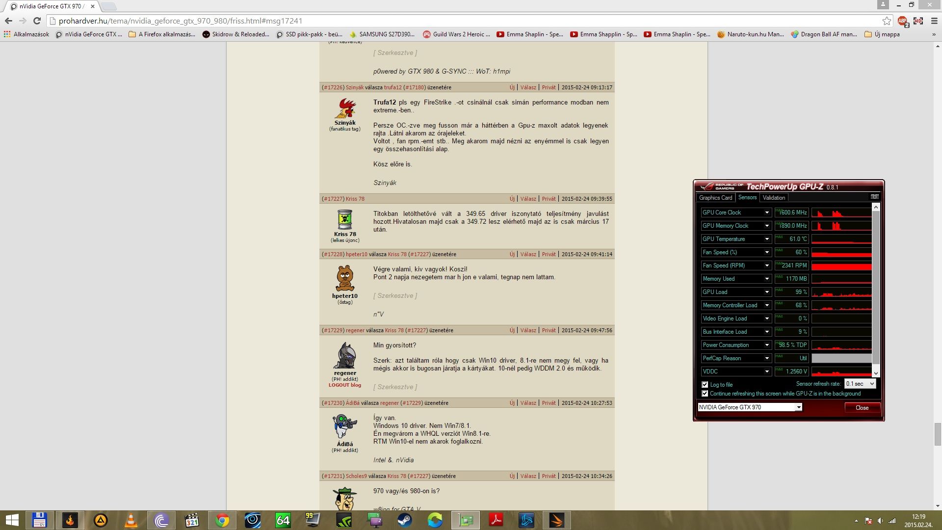
Task: Click Válasz on Szinyák's post #17226
Action: point(528,87)
